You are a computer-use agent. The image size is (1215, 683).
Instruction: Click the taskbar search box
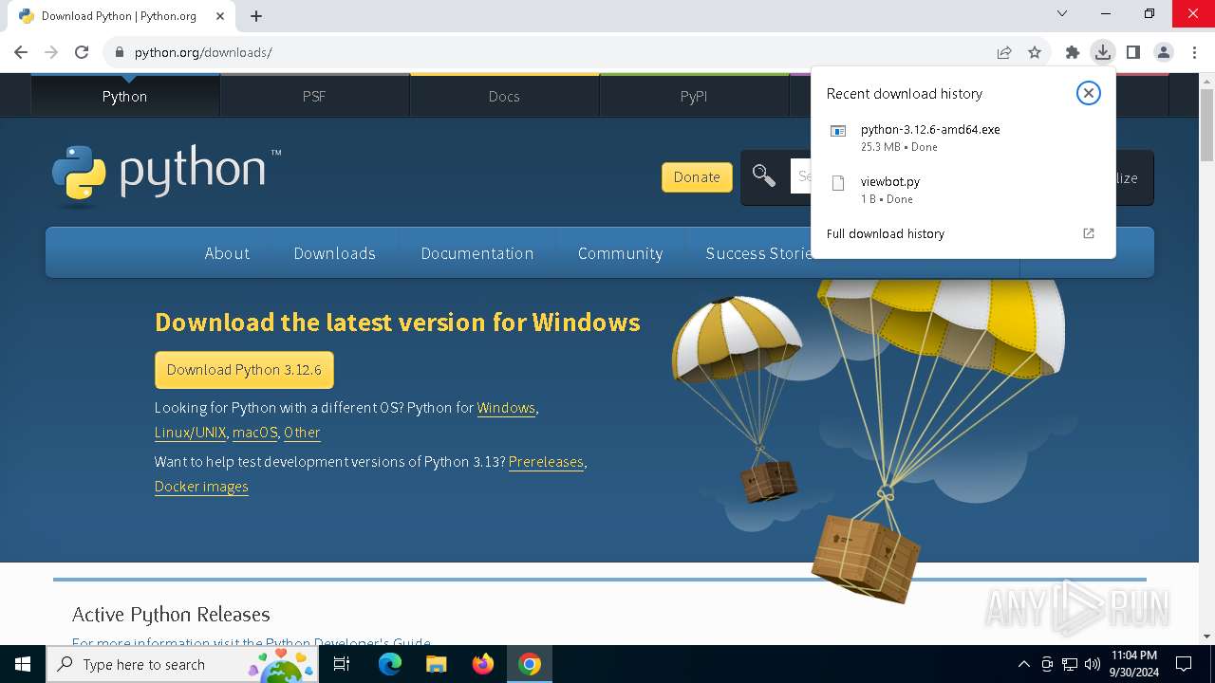182,664
